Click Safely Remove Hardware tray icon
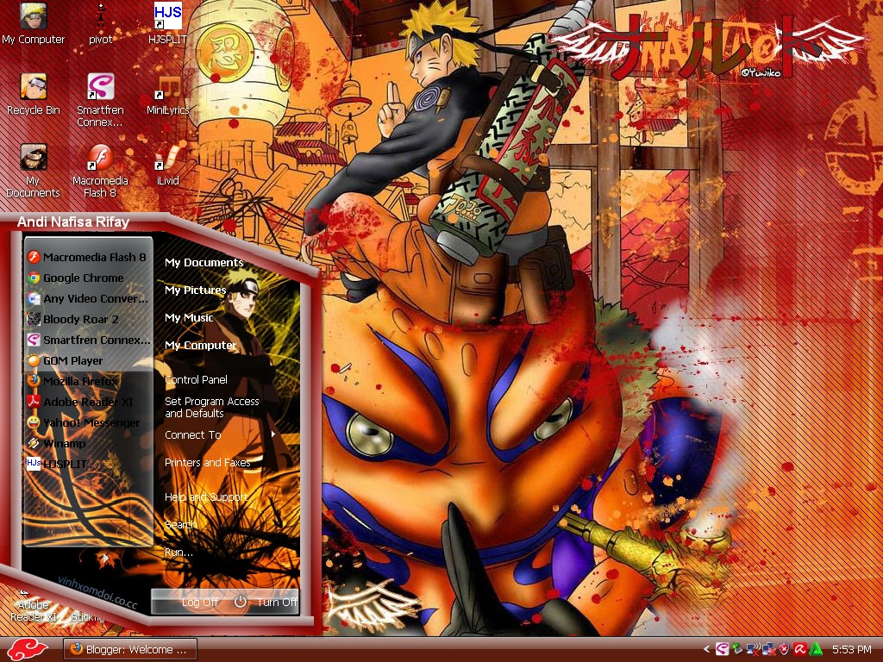 coord(737,650)
